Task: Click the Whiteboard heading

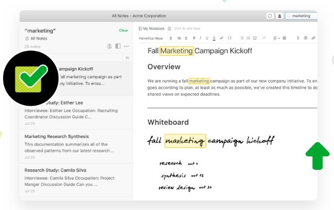Action: (168, 122)
